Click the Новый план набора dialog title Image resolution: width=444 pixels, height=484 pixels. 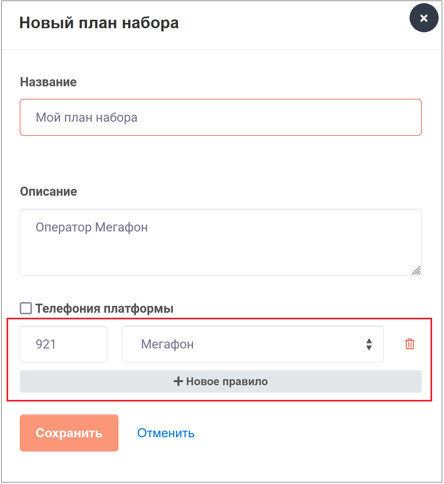click(x=99, y=23)
